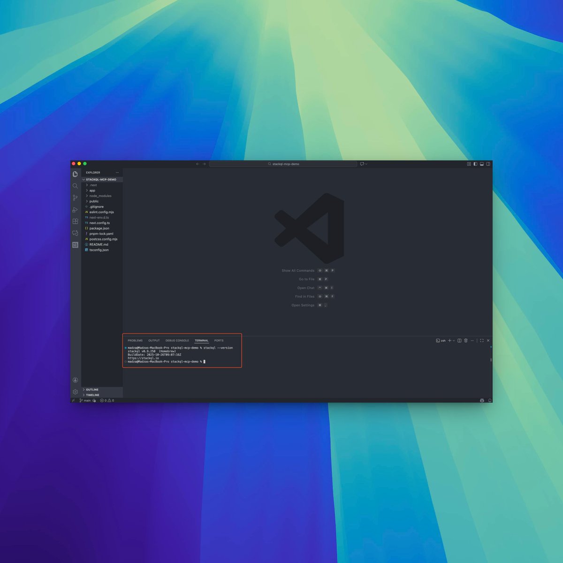563x563 pixels.
Task: Expand the node_modules folder
Action: 102,196
